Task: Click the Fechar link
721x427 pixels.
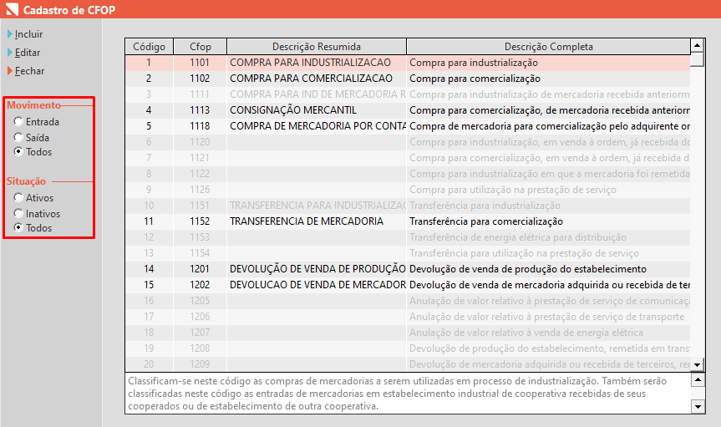Action: 29,71
